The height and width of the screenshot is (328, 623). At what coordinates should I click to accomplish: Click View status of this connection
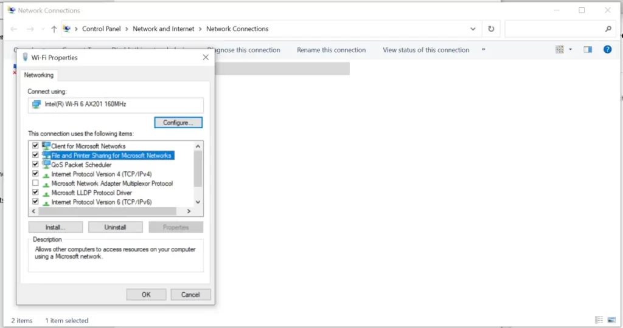pyautogui.click(x=426, y=50)
